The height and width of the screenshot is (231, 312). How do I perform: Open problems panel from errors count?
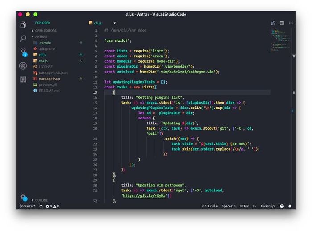pyautogui.click(x=49, y=207)
